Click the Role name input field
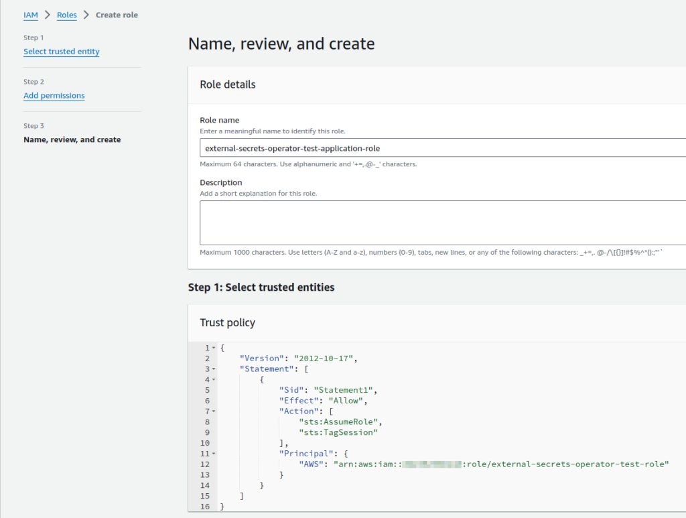The width and height of the screenshot is (686, 518). tap(443, 148)
